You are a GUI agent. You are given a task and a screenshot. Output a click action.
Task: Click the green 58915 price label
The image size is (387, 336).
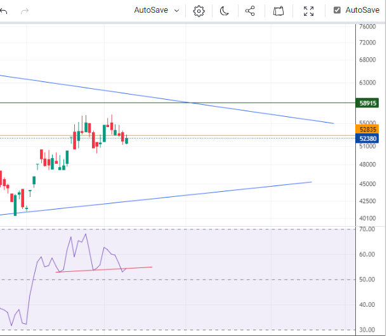(367, 103)
